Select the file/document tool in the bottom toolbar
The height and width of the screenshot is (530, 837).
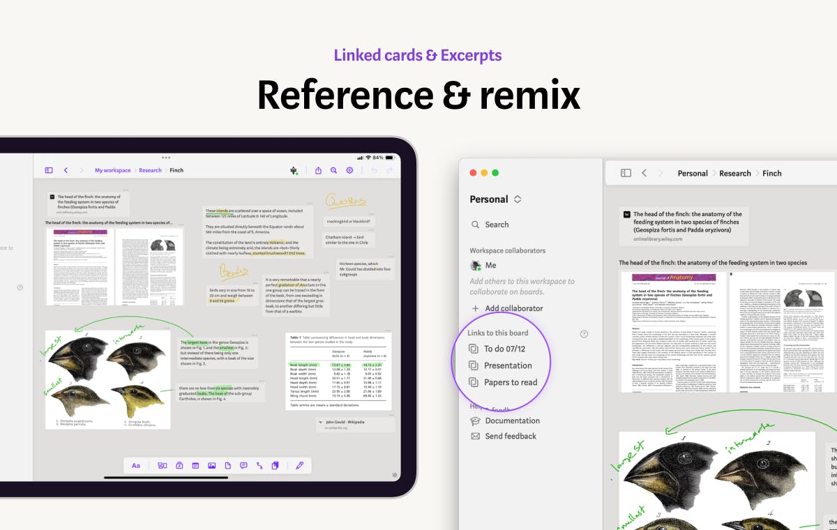click(227, 465)
